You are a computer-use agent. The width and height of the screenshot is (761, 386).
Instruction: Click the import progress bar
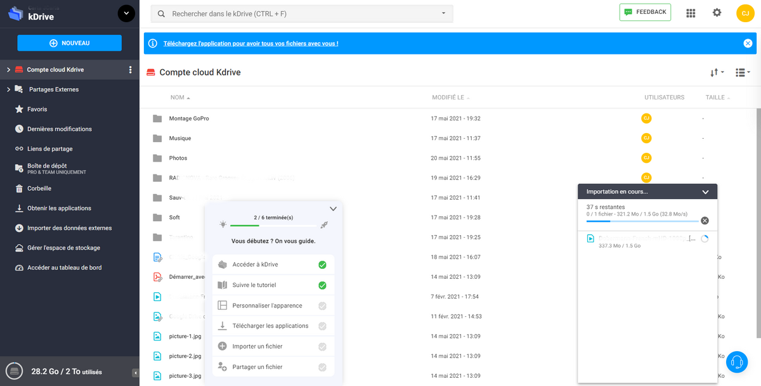coord(642,221)
